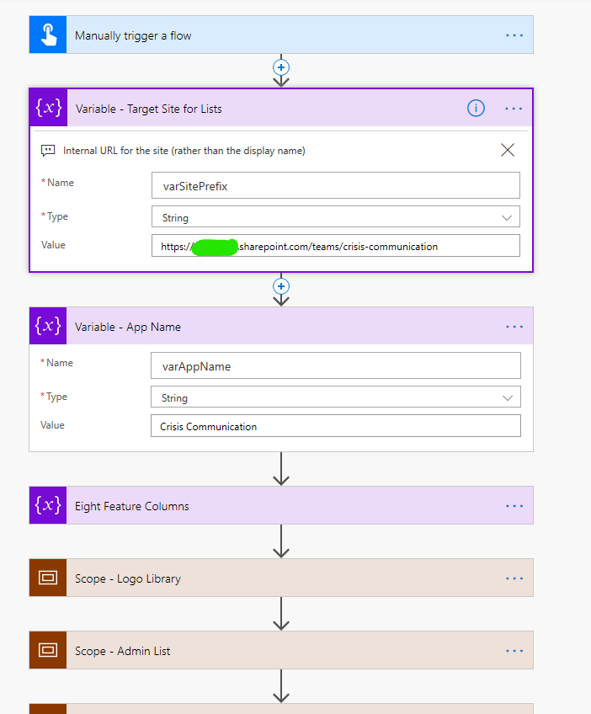Open the info icon on Variable - Target Site
This screenshot has height=714, width=591.
point(476,108)
